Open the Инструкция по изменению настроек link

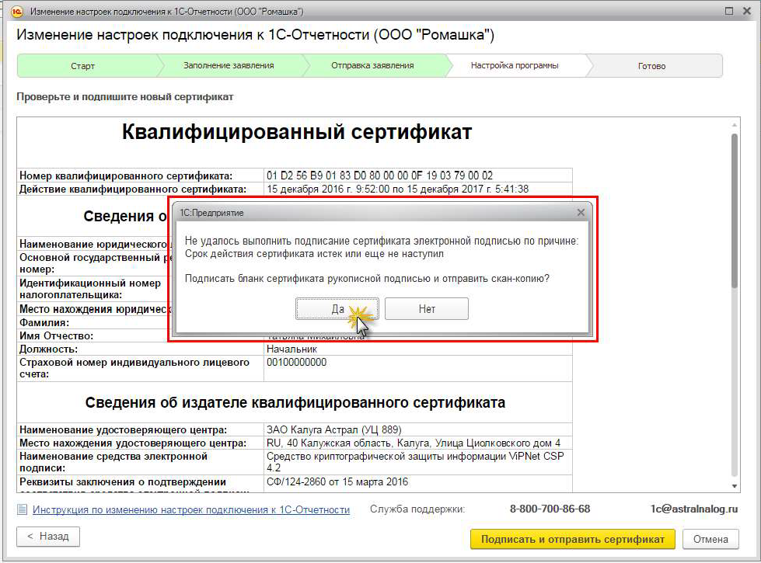[191, 509]
